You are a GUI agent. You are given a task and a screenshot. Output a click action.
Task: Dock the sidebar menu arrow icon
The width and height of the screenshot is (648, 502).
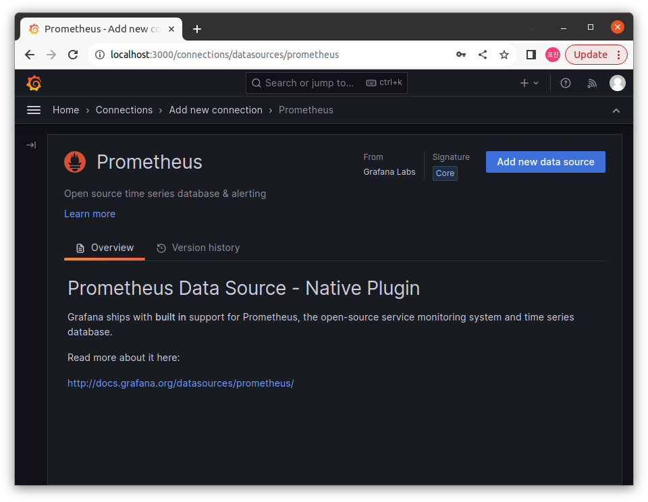pos(31,145)
